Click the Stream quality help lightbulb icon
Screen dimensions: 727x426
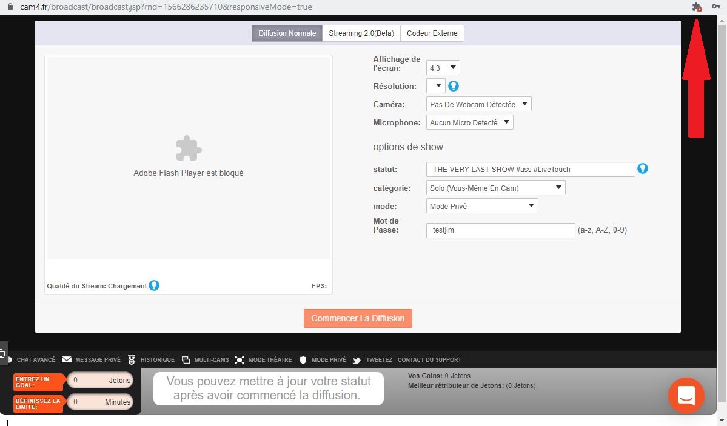[x=154, y=285]
